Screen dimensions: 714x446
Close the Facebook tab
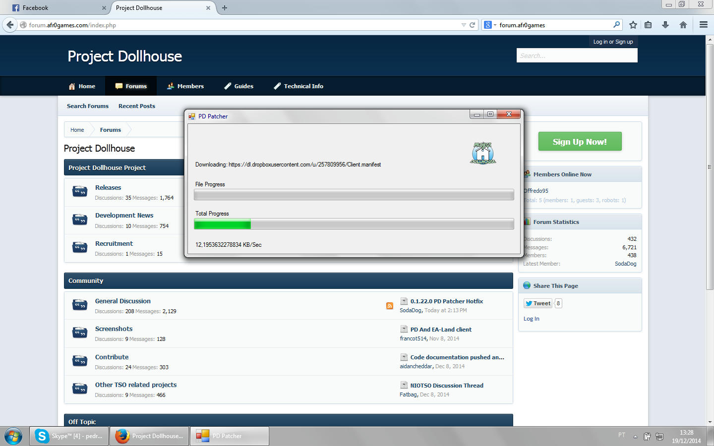pos(104,8)
